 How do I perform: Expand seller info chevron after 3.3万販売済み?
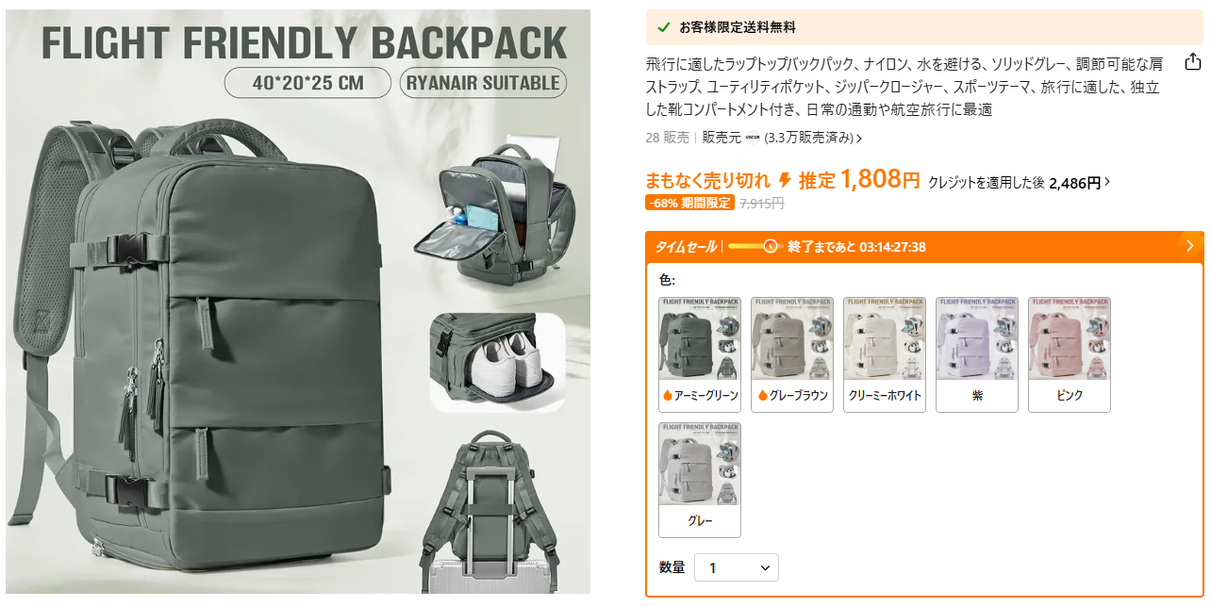click(x=858, y=139)
